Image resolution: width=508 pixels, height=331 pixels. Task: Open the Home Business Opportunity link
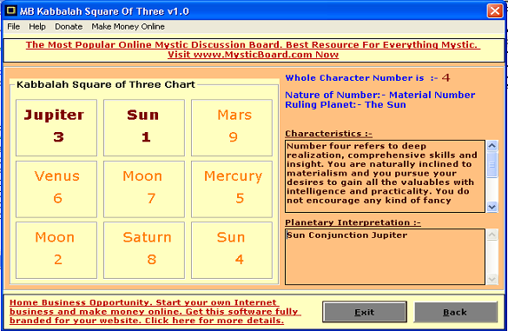[x=155, y=311]
